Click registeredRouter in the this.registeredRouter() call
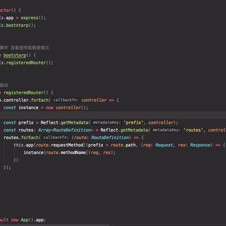 [26, 63]
